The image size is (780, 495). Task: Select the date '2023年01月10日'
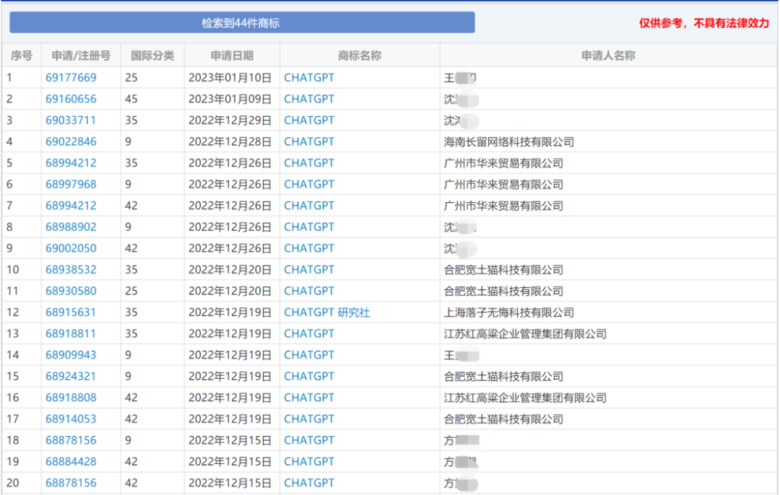click(230, 78)
